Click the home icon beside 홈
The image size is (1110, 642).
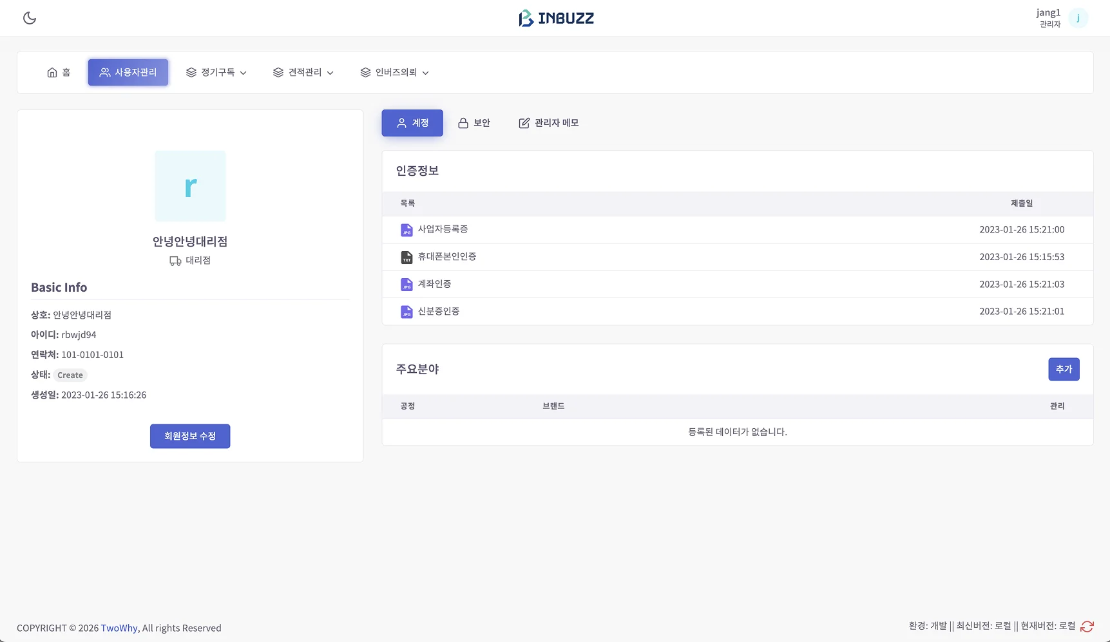[52, 73]
